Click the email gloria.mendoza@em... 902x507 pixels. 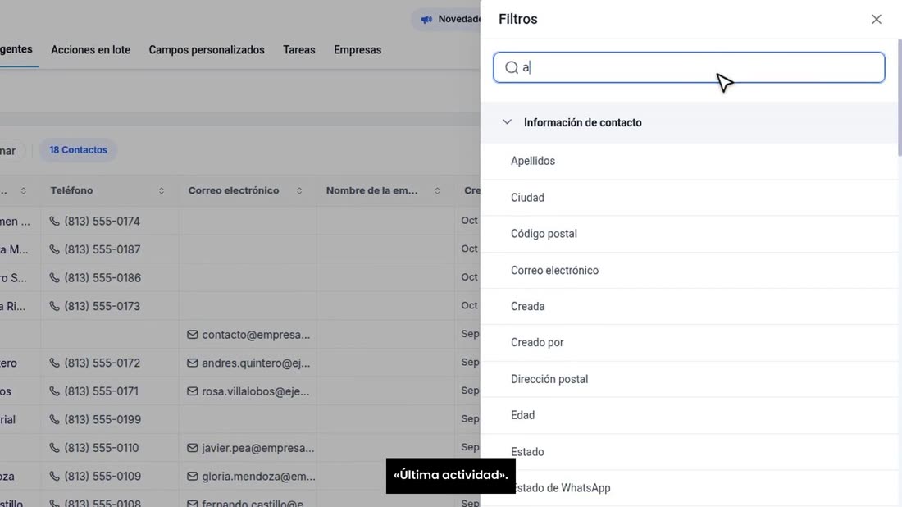tap(258, 476)
